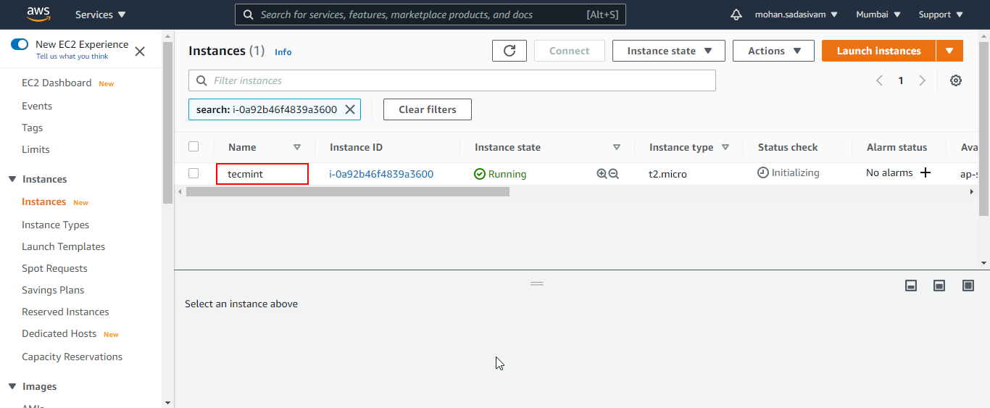
Task: Click the Alarm status column header
Action: [x=897, y=147]
